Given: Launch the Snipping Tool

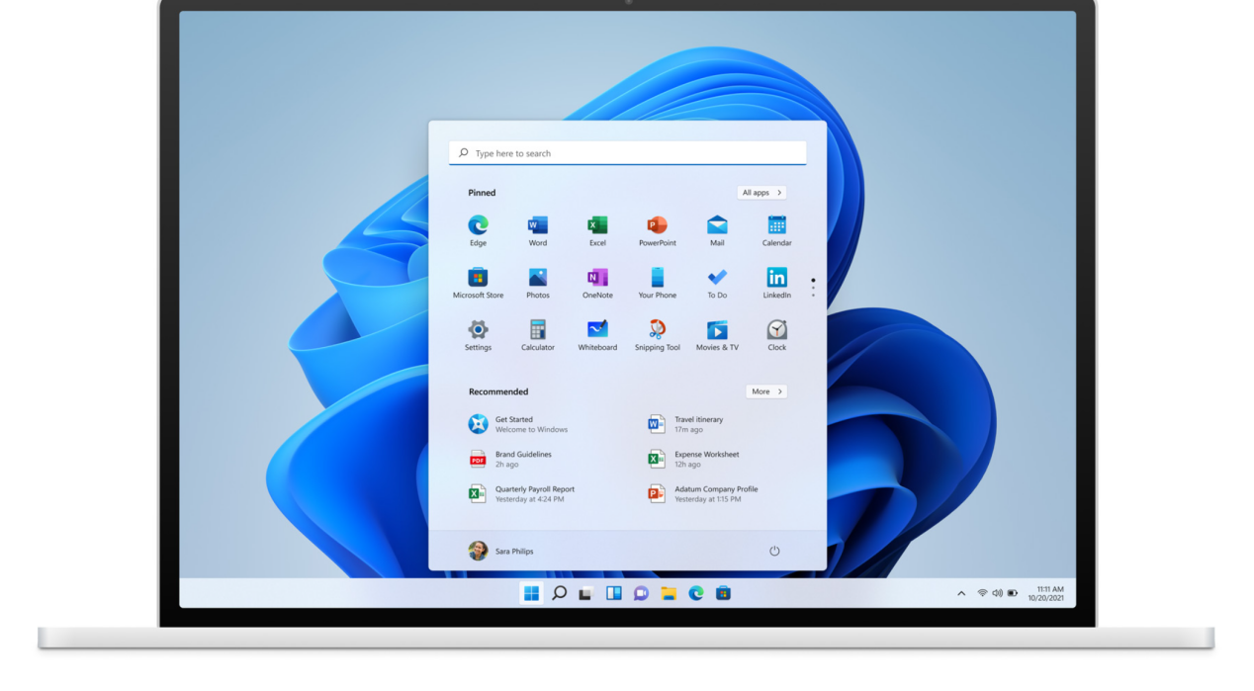Looking at the screenshot, I should [658, 335].
